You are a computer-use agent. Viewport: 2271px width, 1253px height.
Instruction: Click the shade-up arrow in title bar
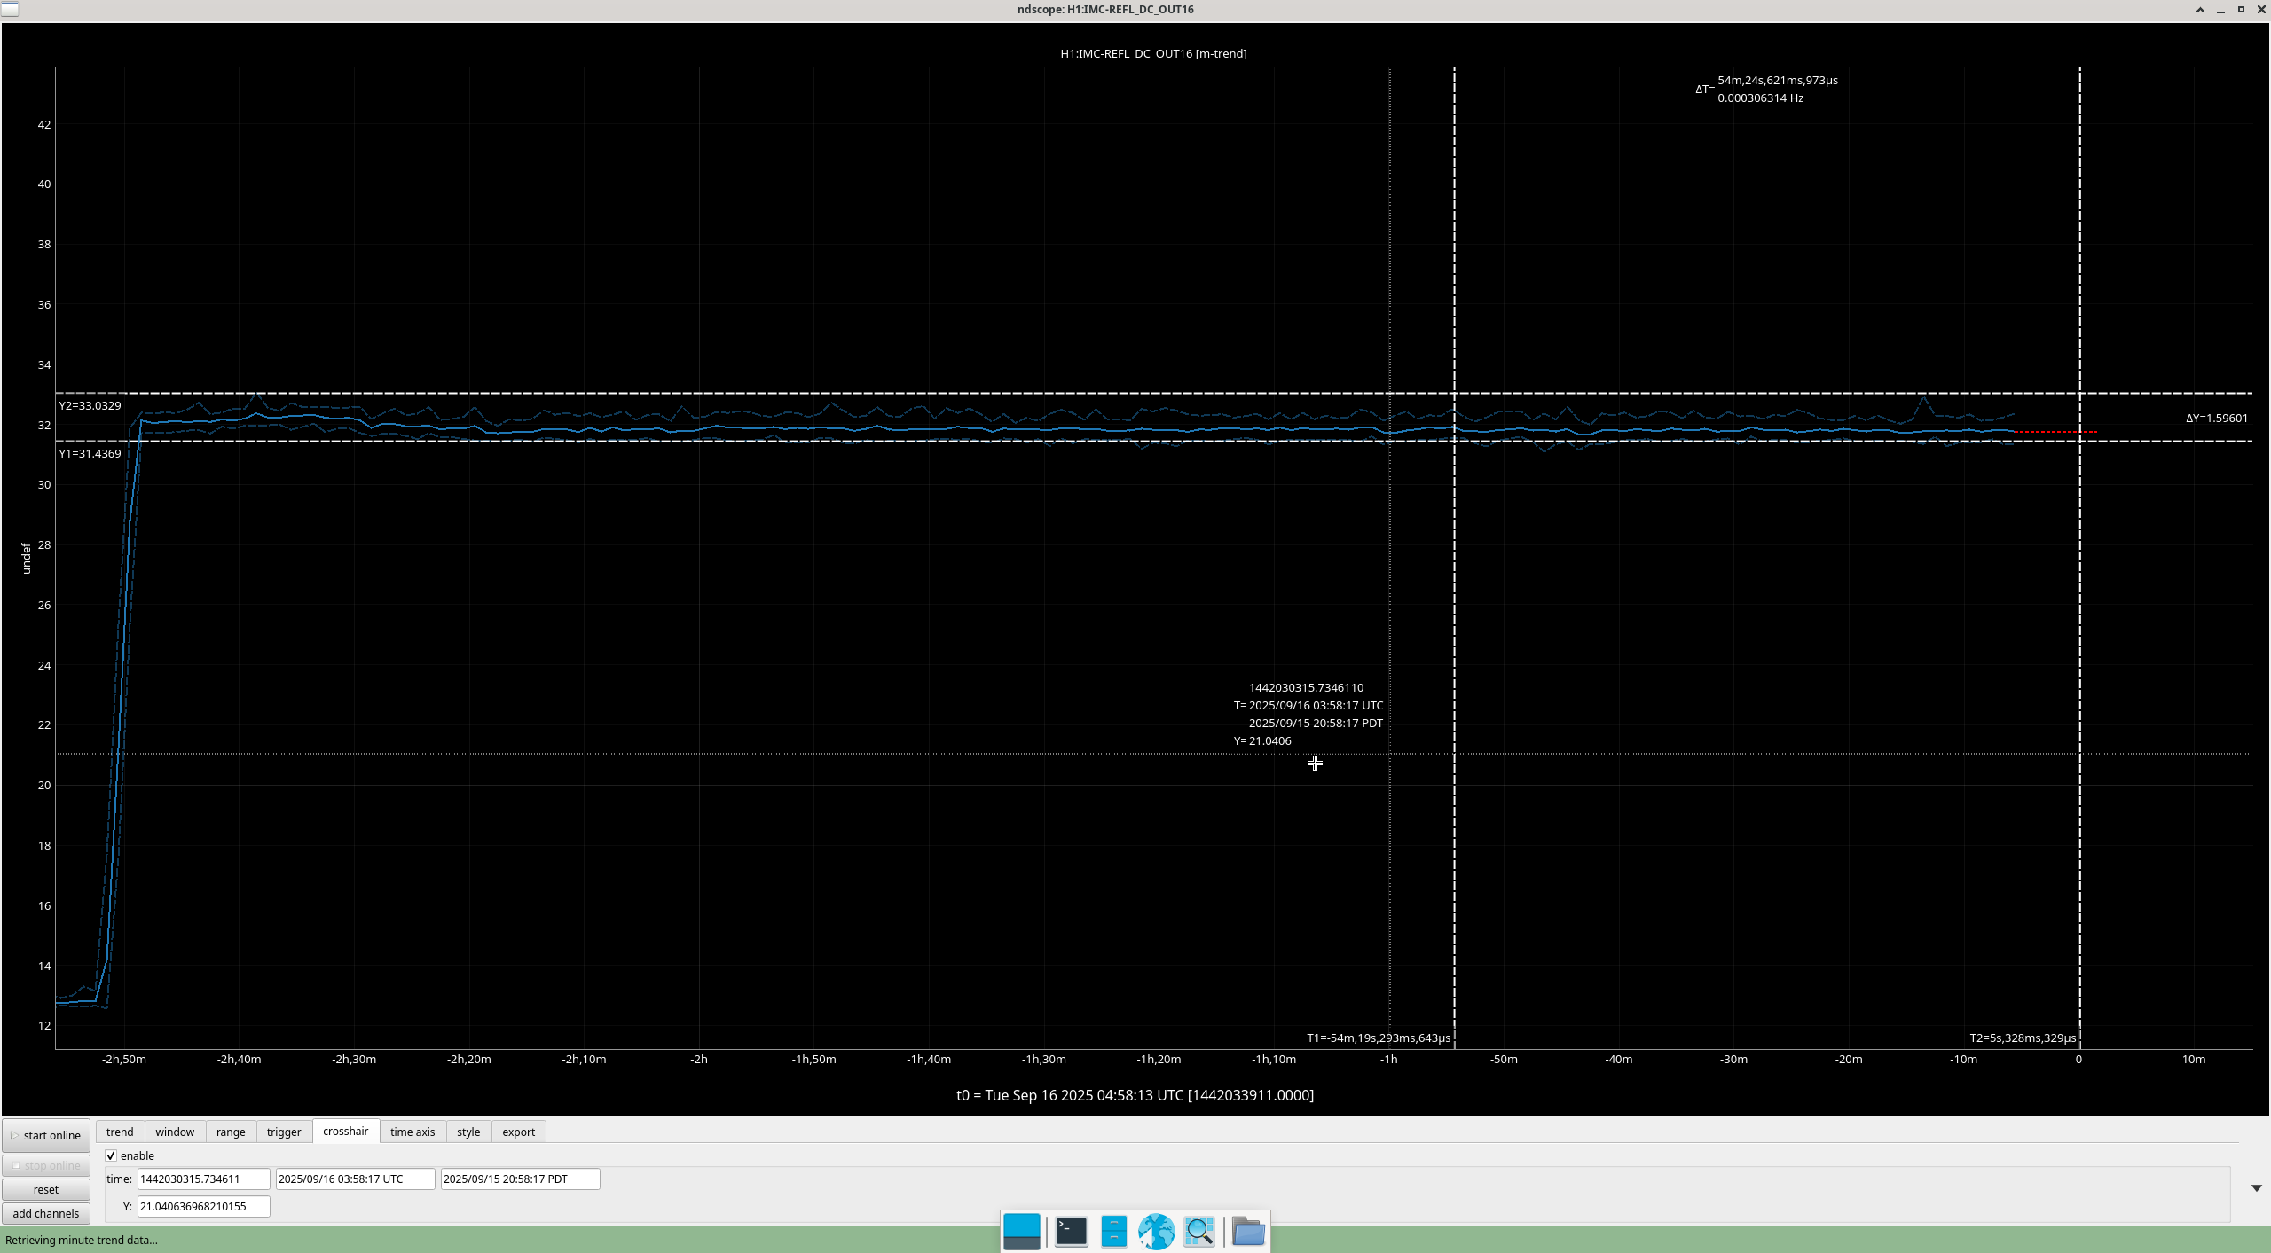(x=2200, y=10)
